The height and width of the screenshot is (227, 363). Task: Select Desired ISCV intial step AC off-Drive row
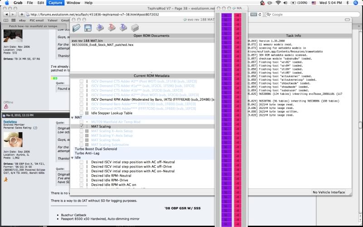pyautogui.click(x=131, y=167)
